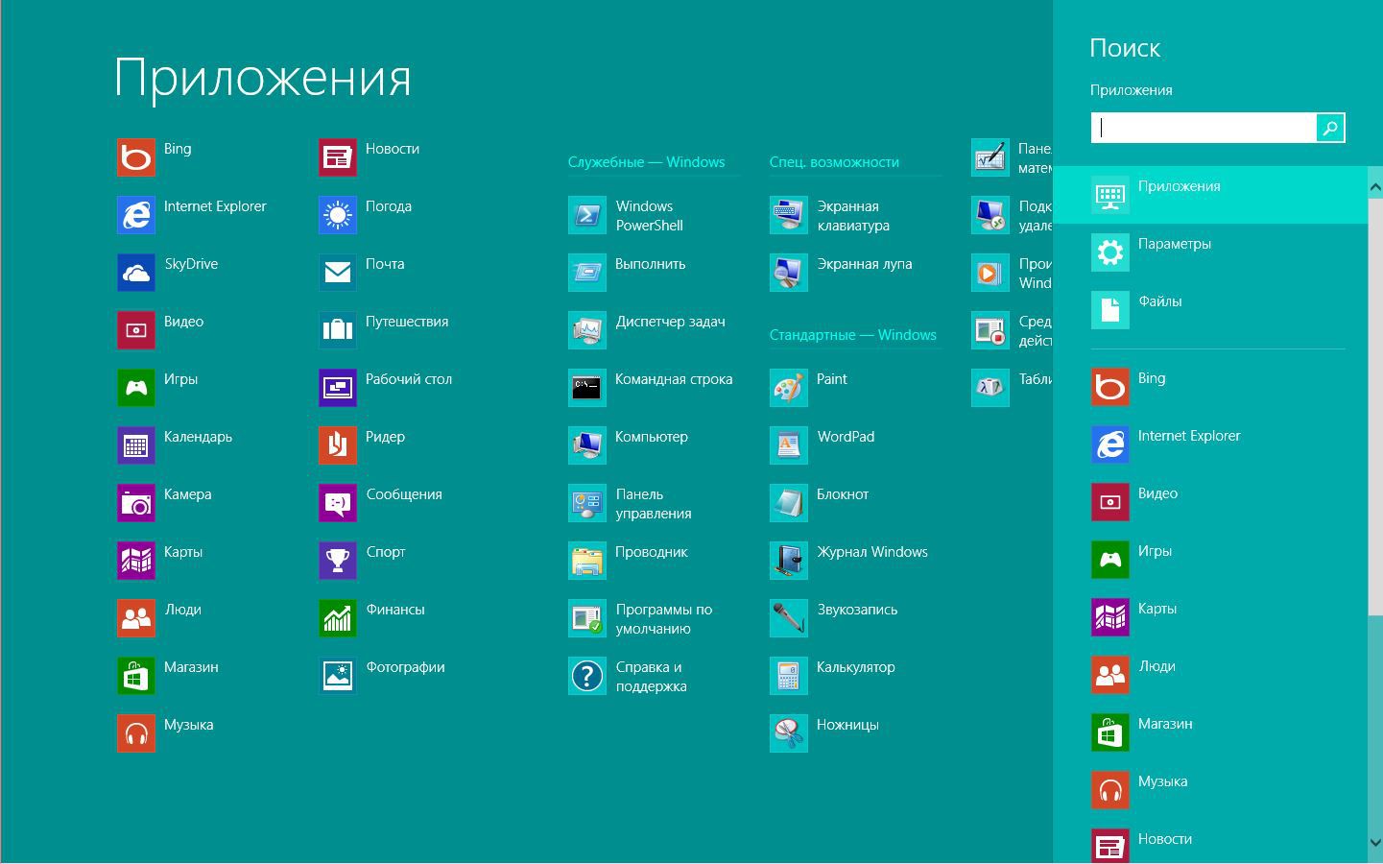Launch Журнал Windows journal
Viewport: 1383px width, 864px height.
(x=848, y=561)
